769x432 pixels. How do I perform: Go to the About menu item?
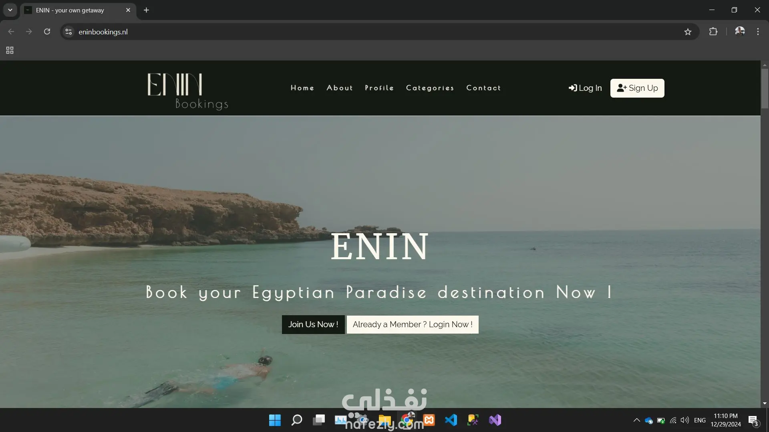(x=340, y=88)
